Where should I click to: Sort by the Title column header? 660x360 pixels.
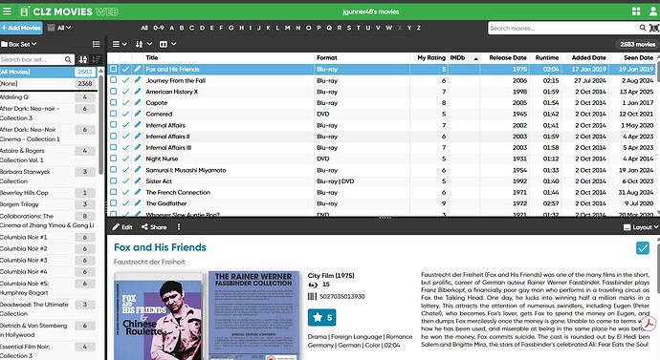[x=151, y=58]
